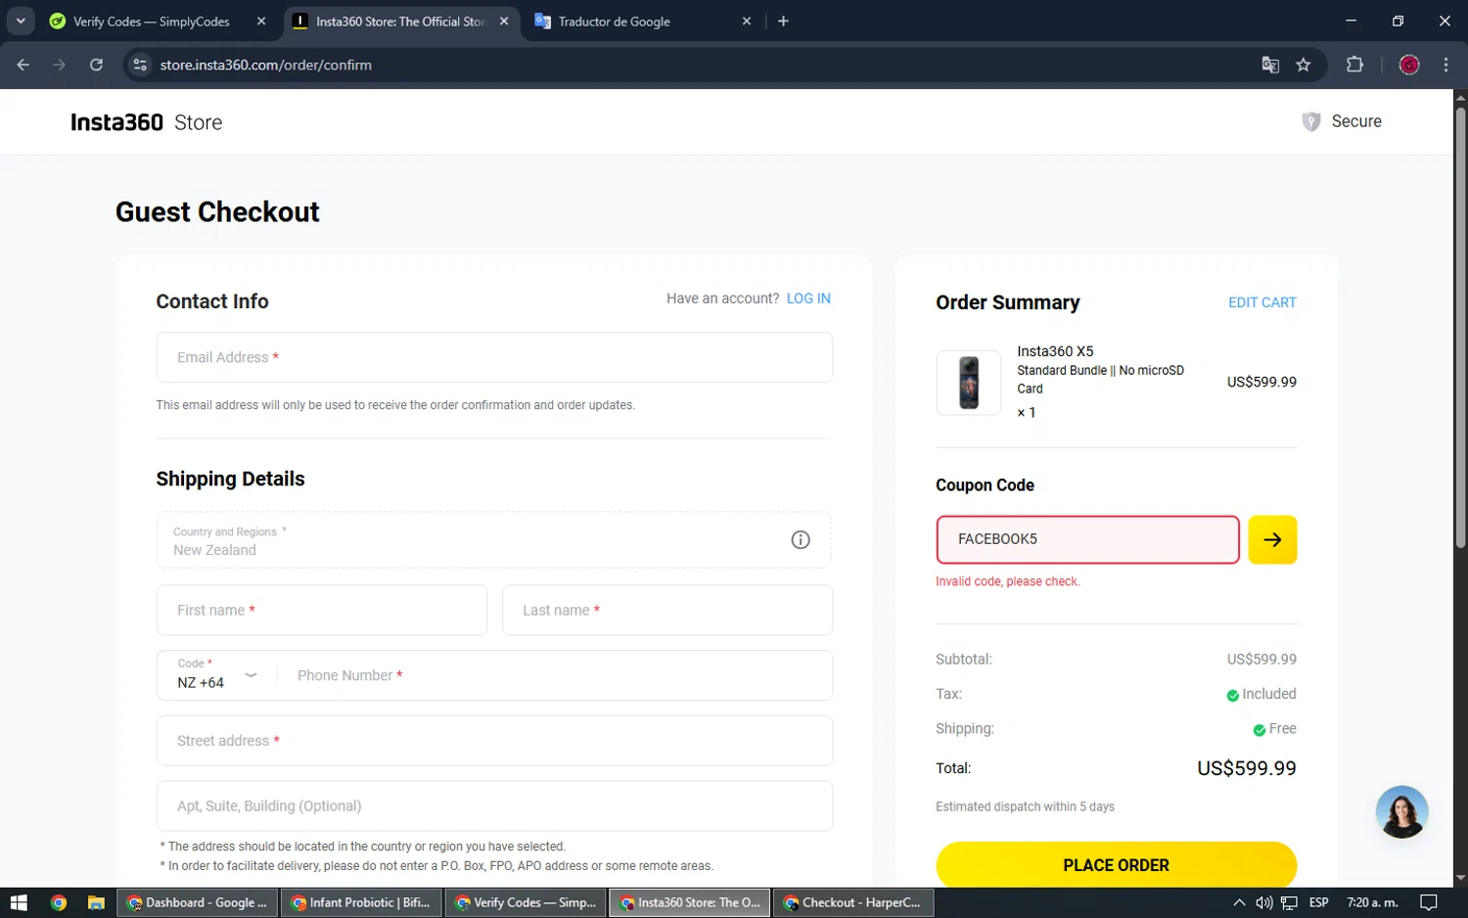The width and height of the screenshot is (1468, 918).
Task: Click the Email Address field
Action: (x=494, y=357)
